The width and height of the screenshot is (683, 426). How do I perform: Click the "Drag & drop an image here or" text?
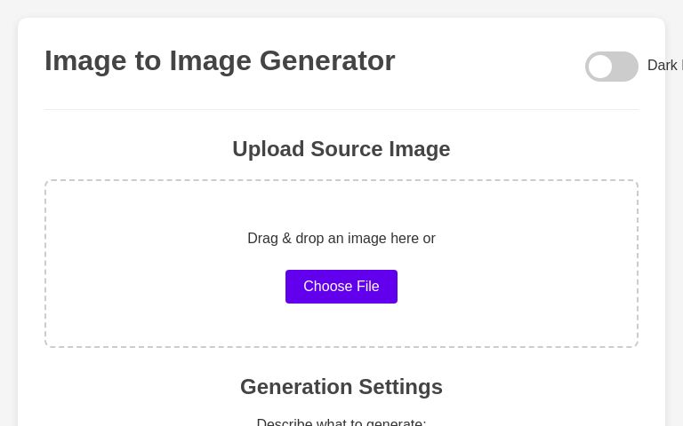click(x=341, y=239)
